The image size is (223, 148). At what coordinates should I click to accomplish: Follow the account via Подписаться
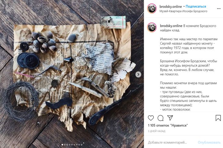(196, 6)
